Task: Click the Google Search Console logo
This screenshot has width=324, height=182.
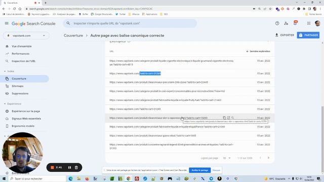Action: tap(33, 24)
